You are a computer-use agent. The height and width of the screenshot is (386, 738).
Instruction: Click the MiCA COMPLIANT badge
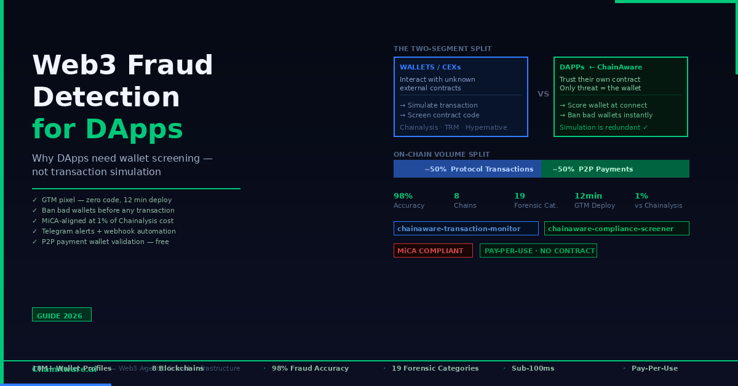433,251
